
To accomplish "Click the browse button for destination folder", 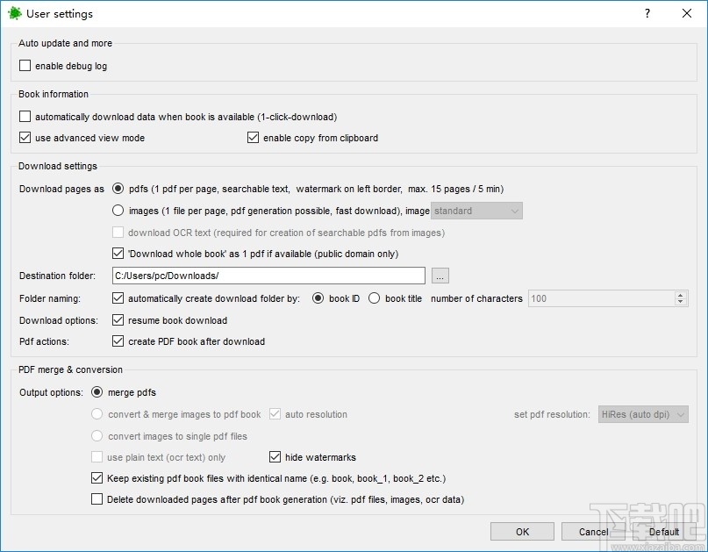I will click(440, 276).
